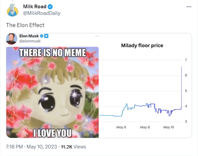Click Elon Musk's profile picture
Viewport: 198px width, 156px height.
pyautogui.click(x=12, y=39)
